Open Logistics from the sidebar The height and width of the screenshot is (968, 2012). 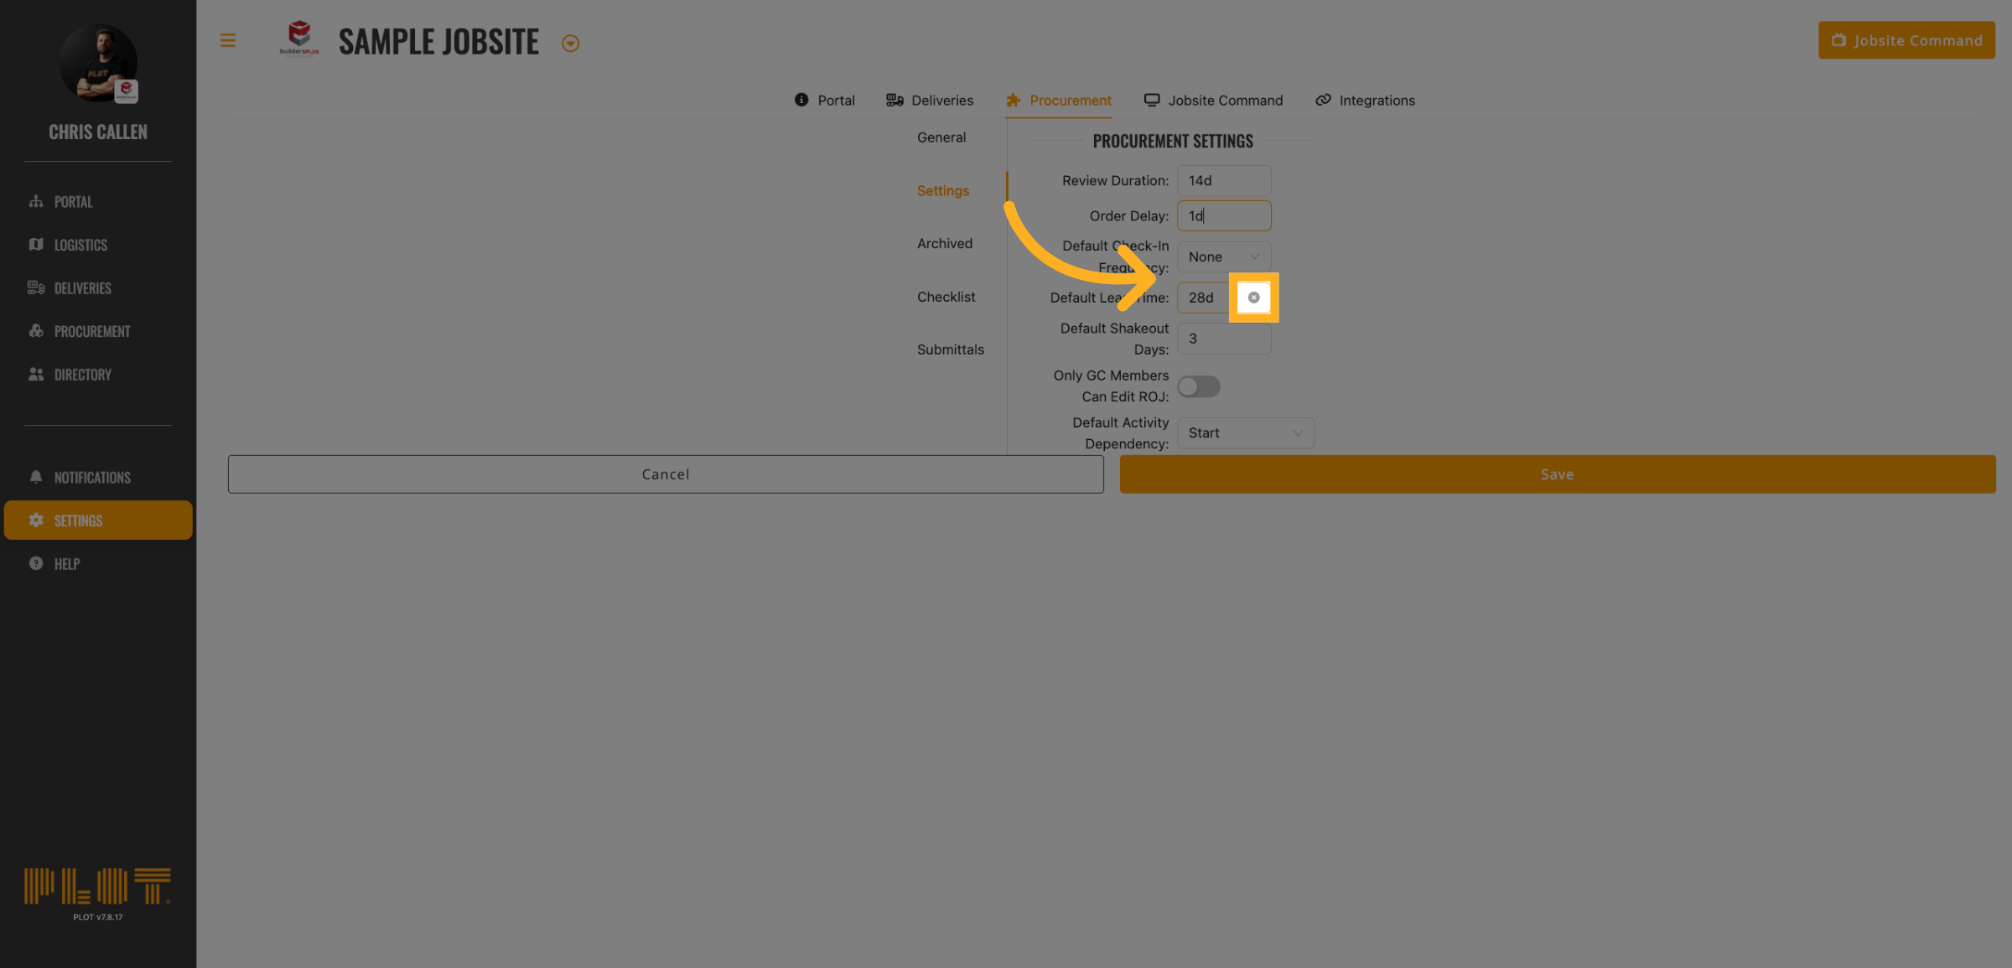click(80, 245)
